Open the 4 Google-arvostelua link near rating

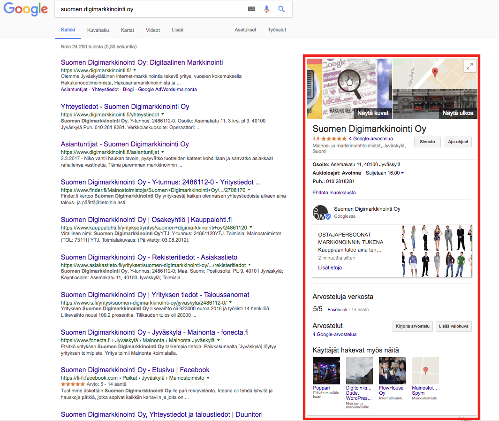pyautogui.click(x=371, y=138)
